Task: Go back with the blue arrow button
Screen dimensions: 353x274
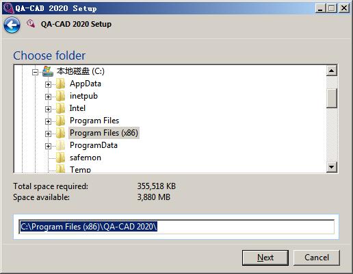Action: click(x=12, y=25)
